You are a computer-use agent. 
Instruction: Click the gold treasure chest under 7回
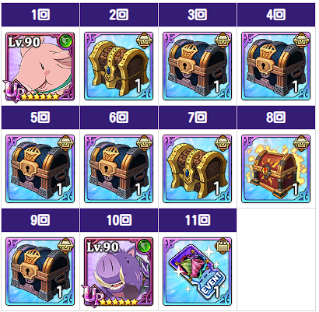pos(197,169)
